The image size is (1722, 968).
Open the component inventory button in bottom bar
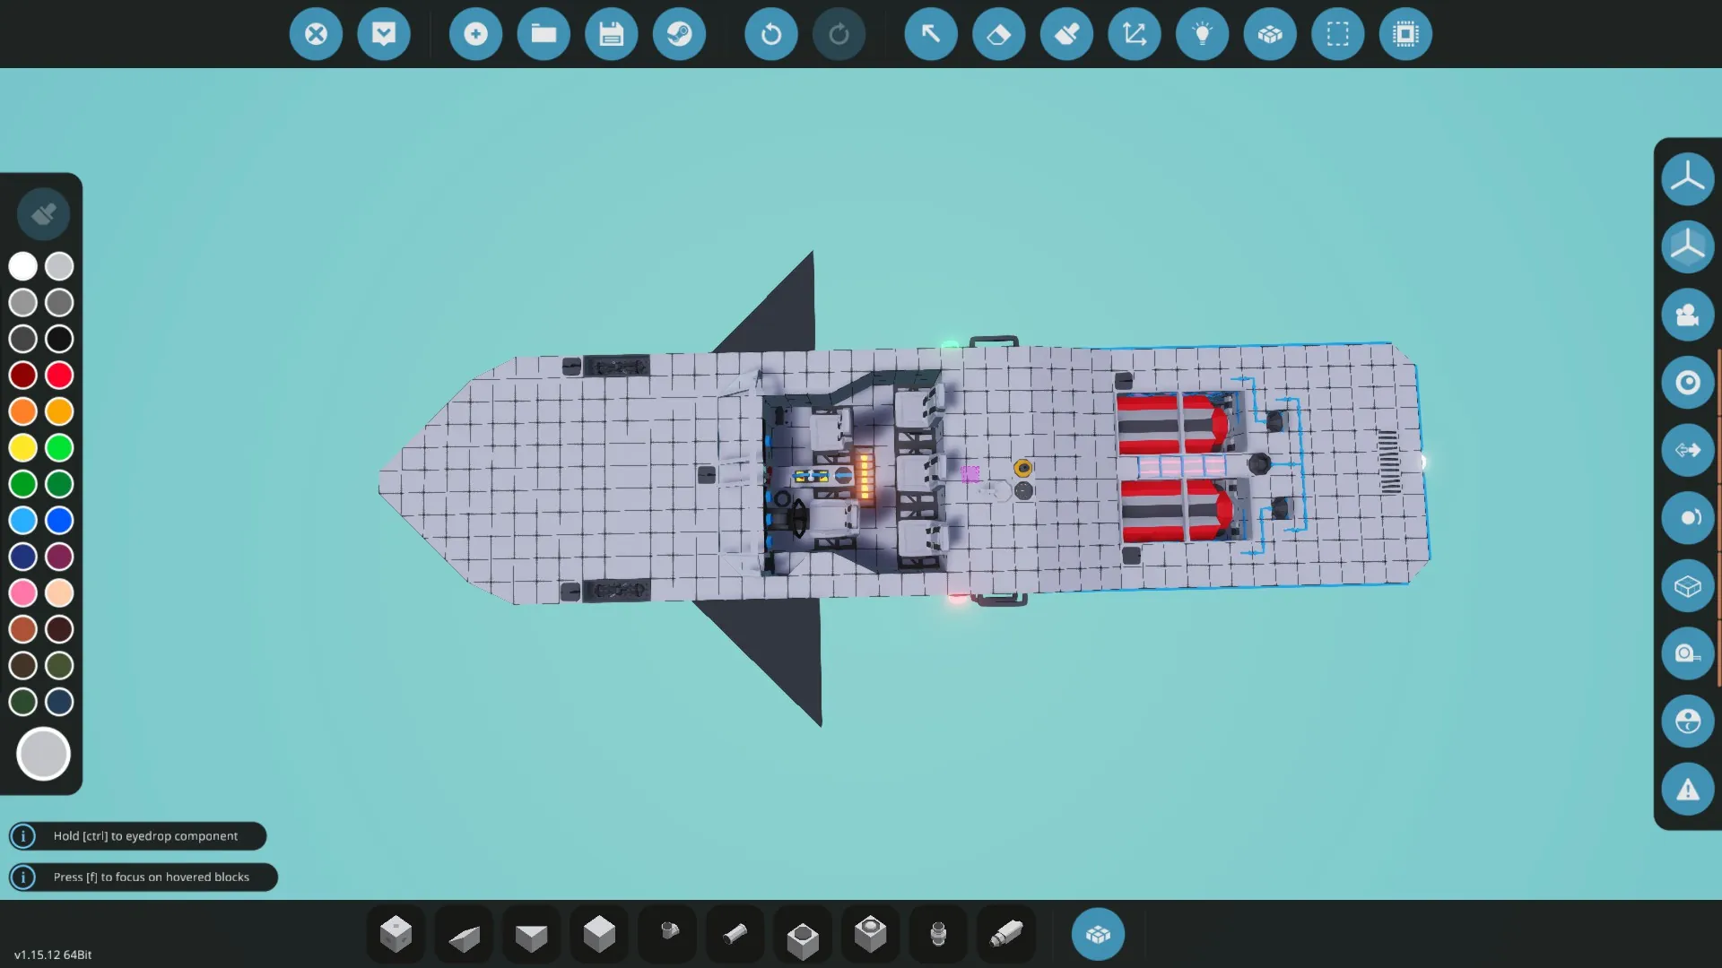point(1098,935)
